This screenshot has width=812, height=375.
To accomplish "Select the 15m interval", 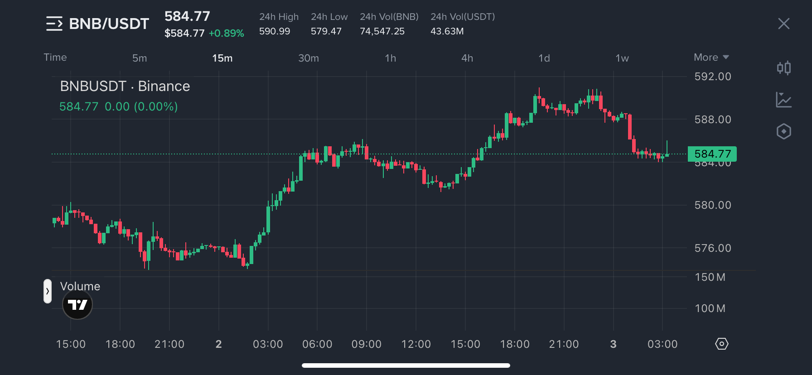I will coord(222,58).
